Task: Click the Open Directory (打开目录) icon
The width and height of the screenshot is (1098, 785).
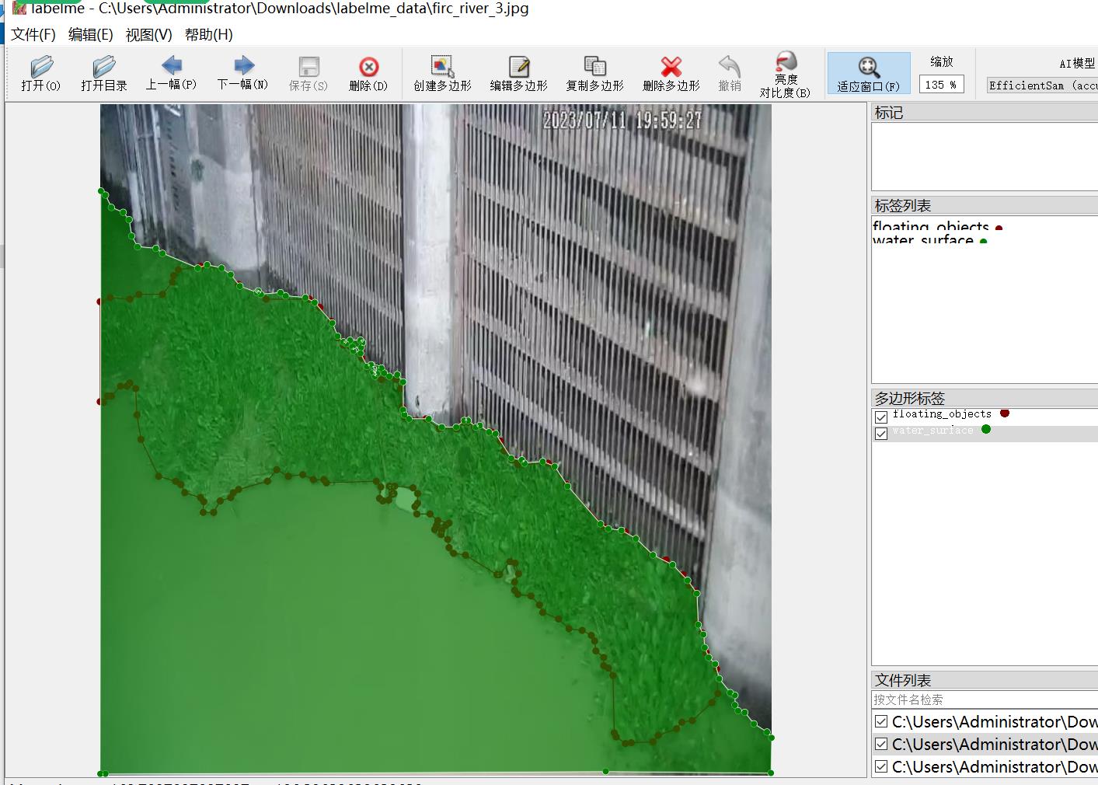Action: [103, 74]
